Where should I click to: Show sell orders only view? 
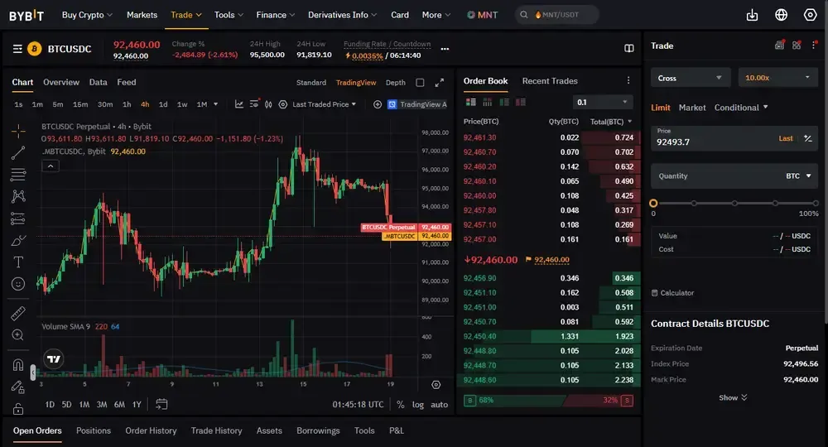coord(521,102)
